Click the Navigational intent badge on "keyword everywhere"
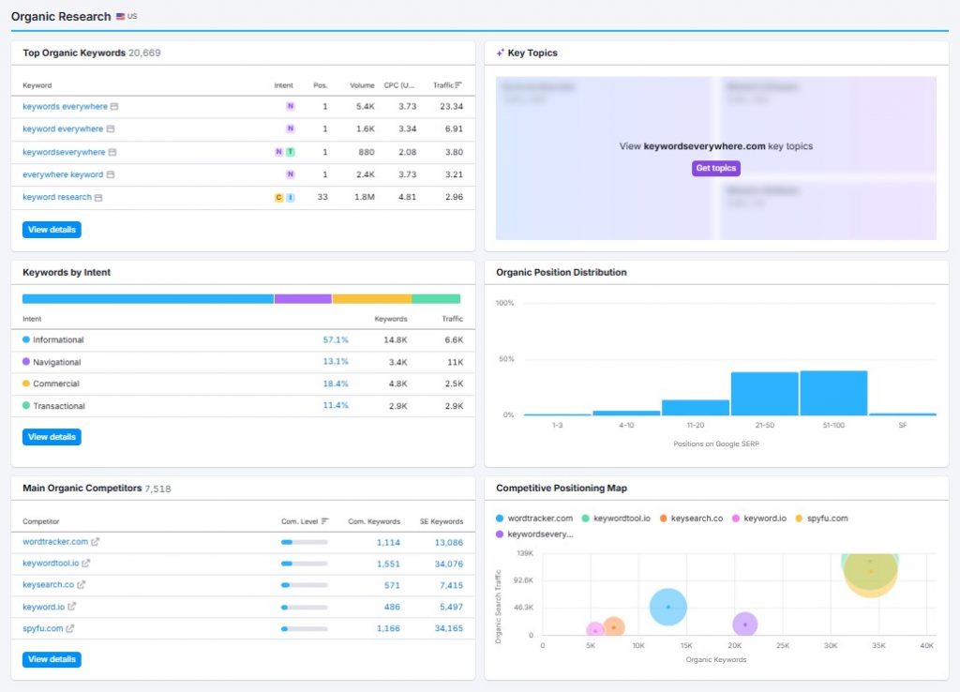 point(291,128)
